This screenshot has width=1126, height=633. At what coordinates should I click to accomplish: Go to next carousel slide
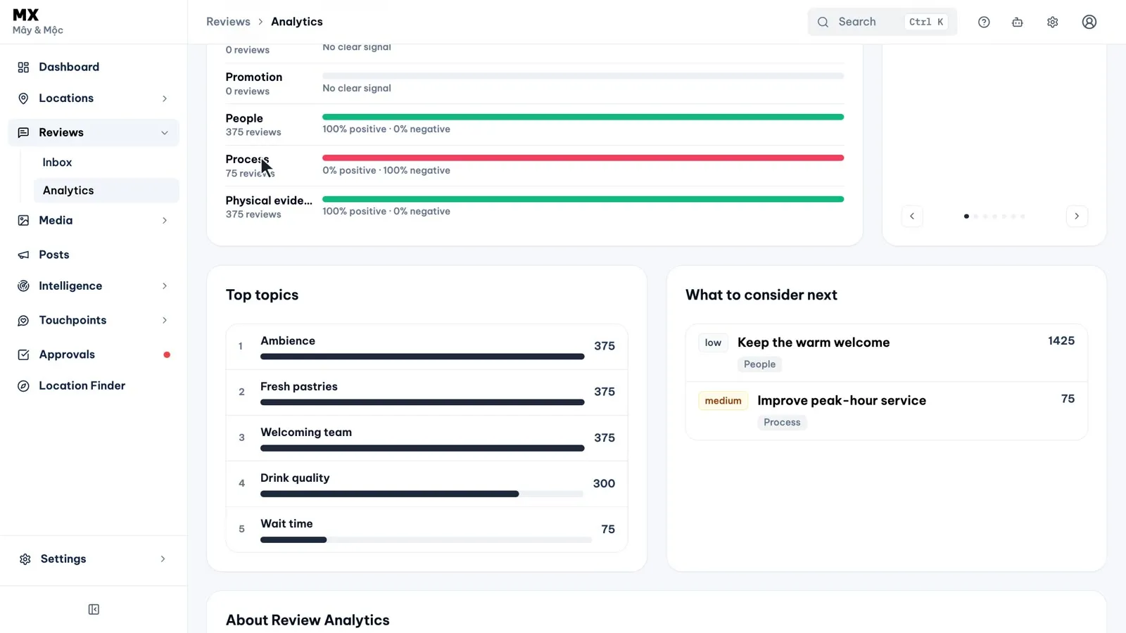point(1077,216)
